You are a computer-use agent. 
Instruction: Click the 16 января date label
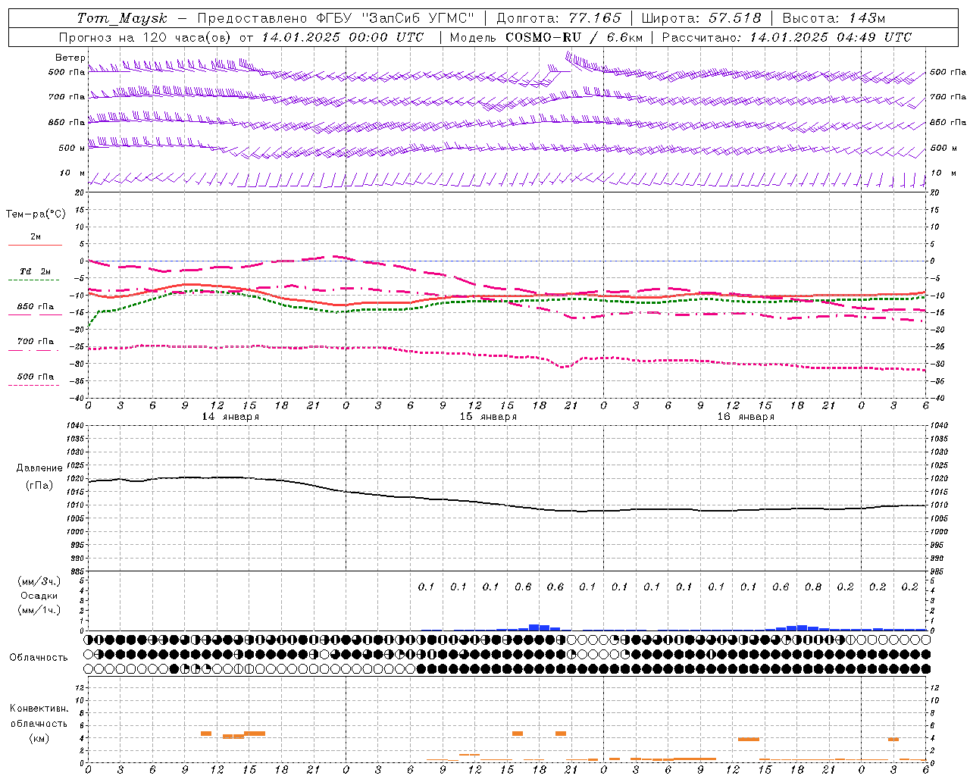point(746,417)
